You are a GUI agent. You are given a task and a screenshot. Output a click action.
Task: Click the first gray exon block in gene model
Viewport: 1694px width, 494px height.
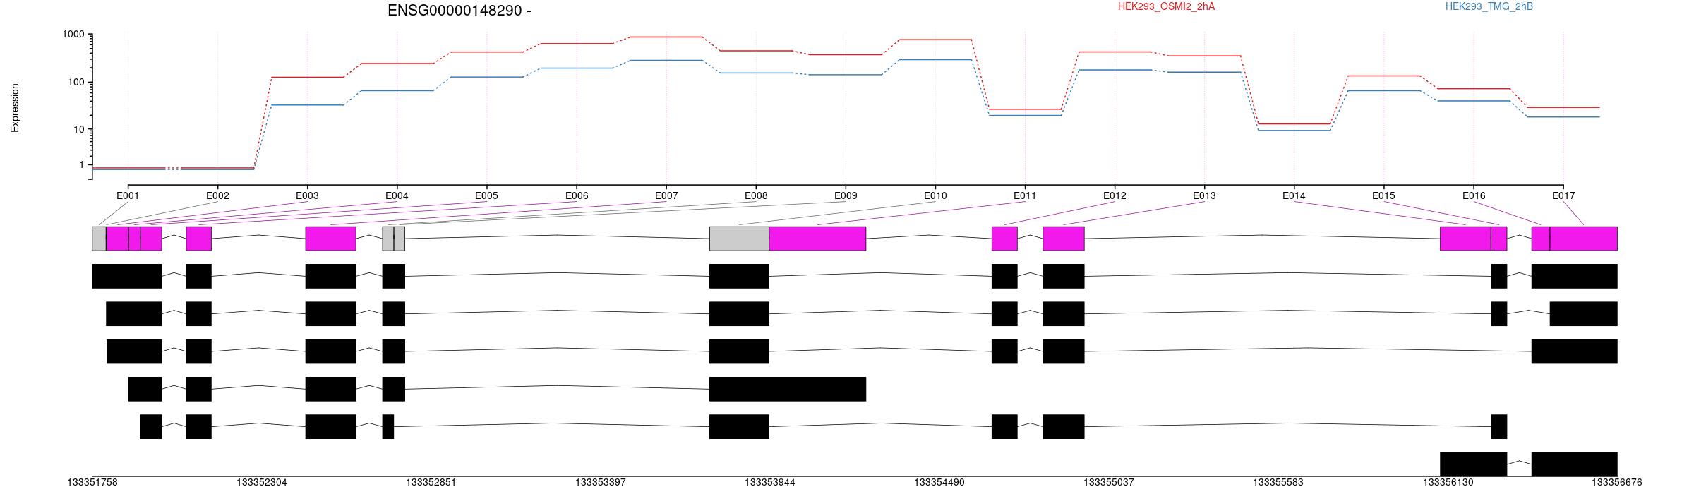(x=99, y=239)
